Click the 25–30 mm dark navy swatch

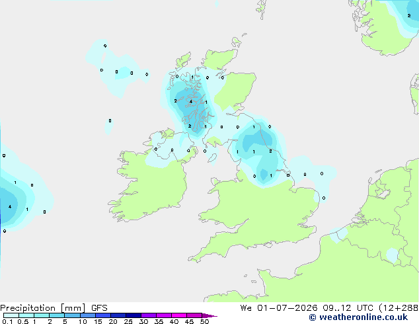click(133, 315)
